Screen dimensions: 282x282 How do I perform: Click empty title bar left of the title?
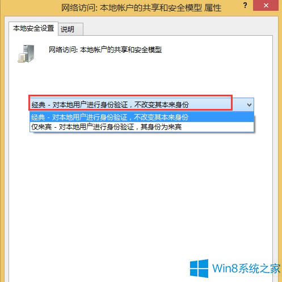pos(31,7)
